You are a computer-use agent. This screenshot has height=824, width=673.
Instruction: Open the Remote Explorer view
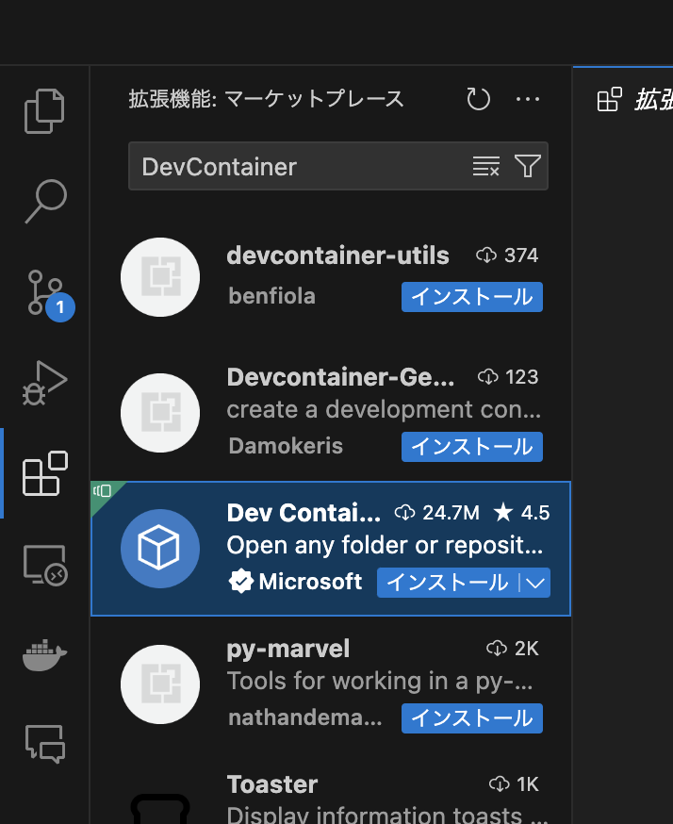click(45, 565)
